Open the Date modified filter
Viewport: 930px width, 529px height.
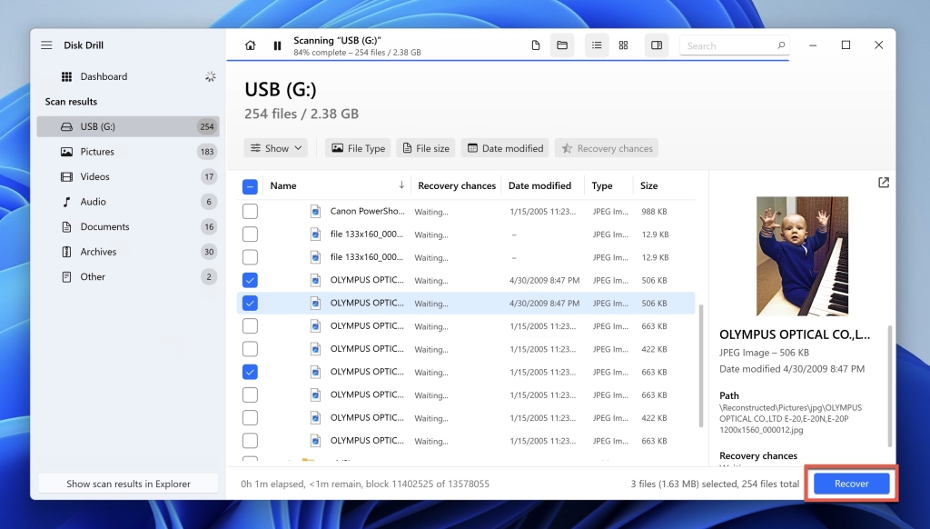pos(504,147)
